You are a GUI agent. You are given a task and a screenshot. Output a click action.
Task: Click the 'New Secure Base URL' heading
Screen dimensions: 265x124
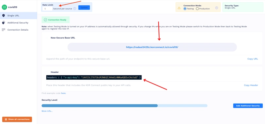tap(63, 38)
